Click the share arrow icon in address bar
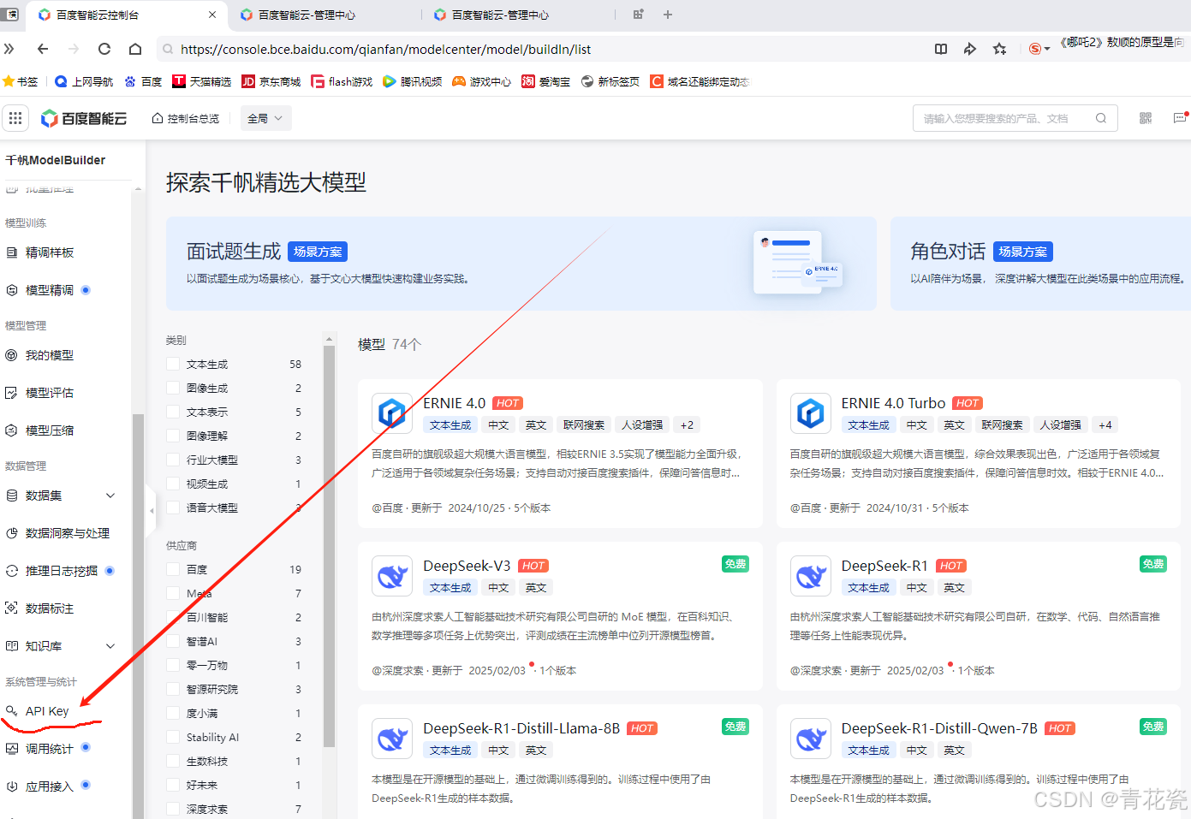1191x819 pixels. [x=970, y=49]
